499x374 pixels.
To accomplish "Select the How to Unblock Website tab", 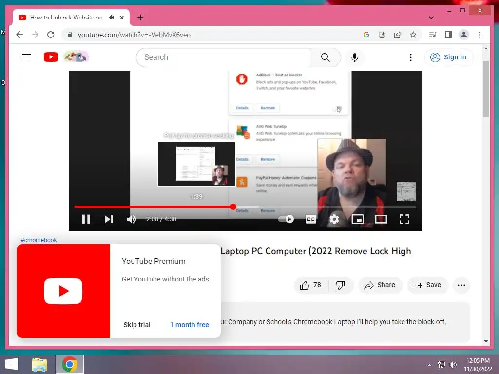I will [66, 18].
